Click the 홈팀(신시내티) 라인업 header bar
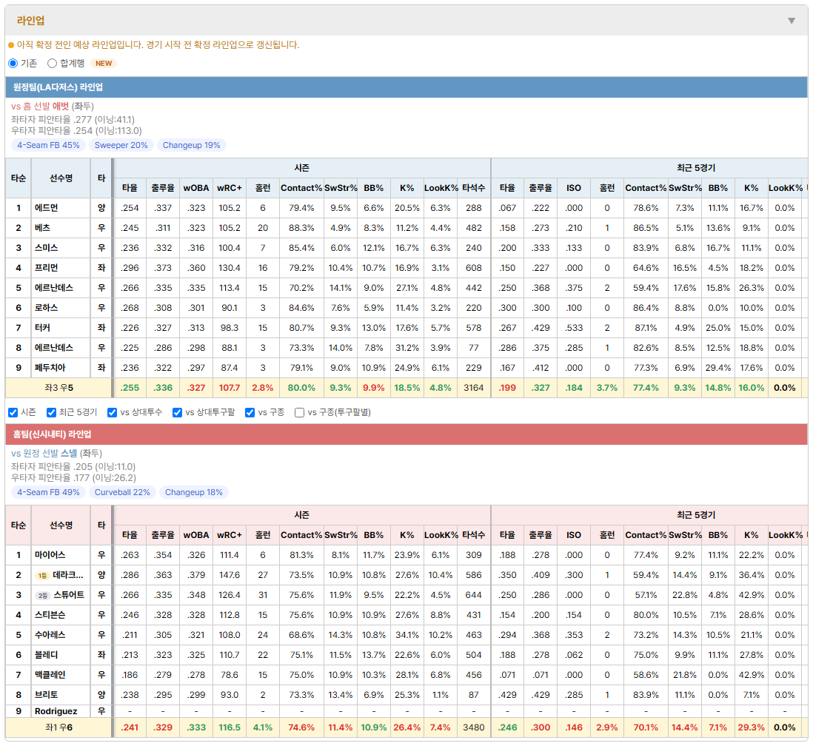The width and height of the screenshot is (813, 746). [x=406, y=434]
